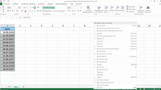Click the comma style (000) icon
This screenshot has height=90, width=161.
click(75, 11)
